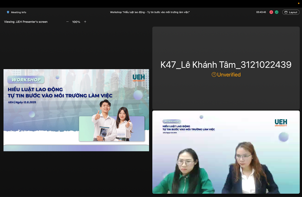Open the Layout options menu

coord(291,12)
